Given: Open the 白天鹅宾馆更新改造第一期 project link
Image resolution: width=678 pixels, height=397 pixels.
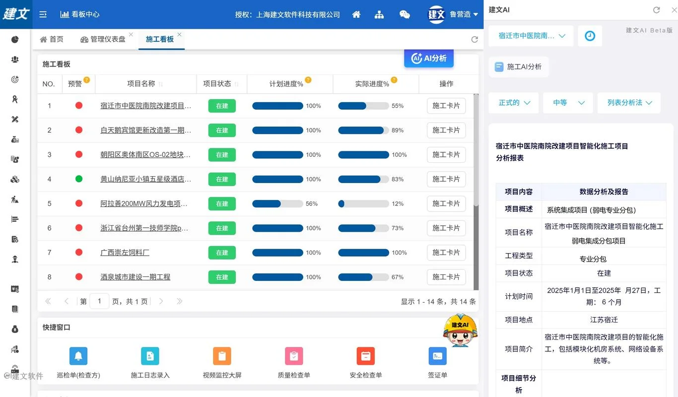Looking at the screenshot, I should coord(146,130).
